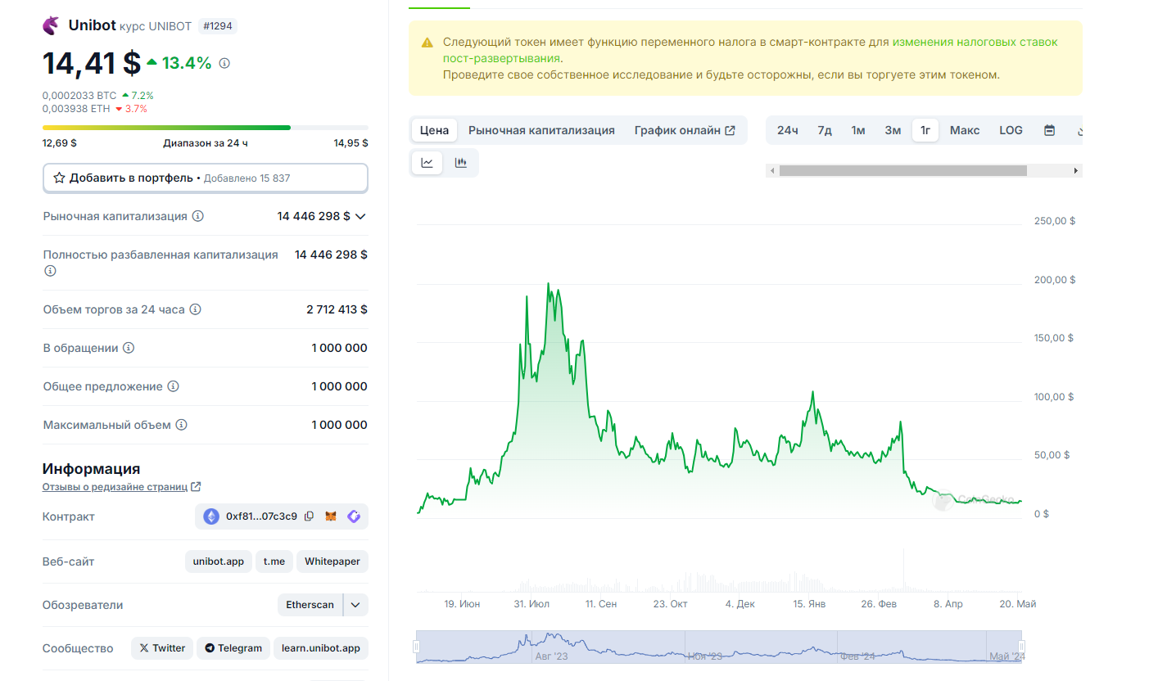Click the 0,003938 ETH price text
This screenshot has height=681, width=1167.
pos(76,109)
